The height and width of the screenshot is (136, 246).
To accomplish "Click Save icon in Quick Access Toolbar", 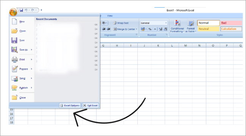I will pyautogui.click(x=21, y=10).
